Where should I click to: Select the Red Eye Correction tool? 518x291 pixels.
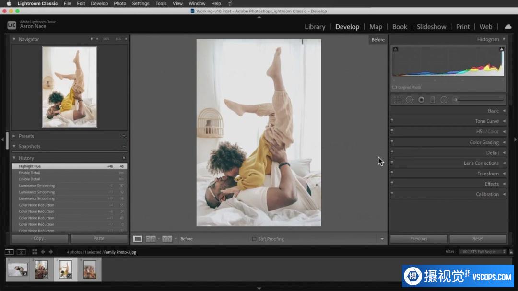[421, 100]
